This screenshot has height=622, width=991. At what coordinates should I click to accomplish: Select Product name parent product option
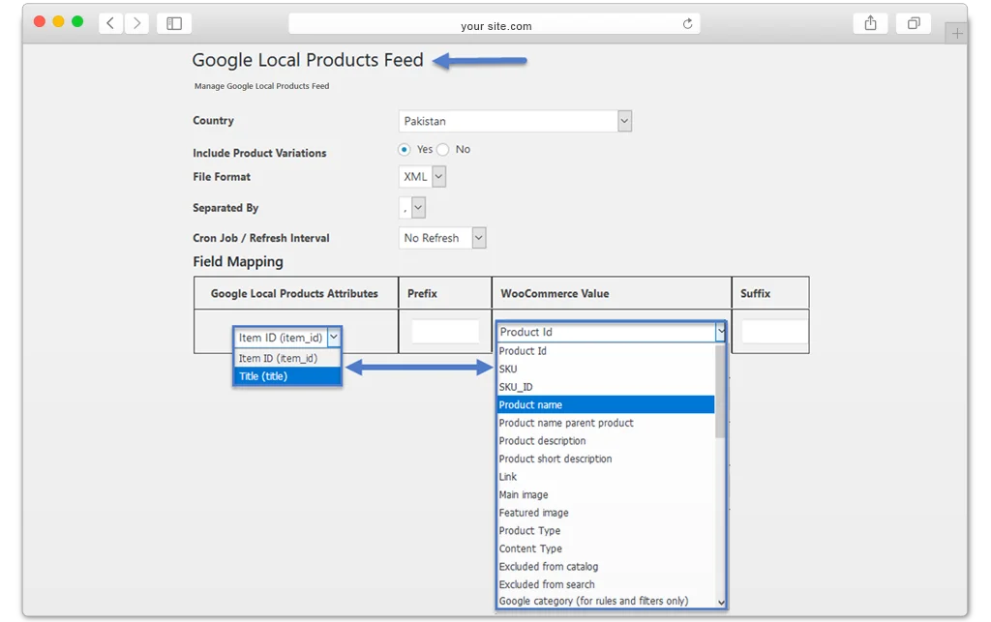pos(606,423)
